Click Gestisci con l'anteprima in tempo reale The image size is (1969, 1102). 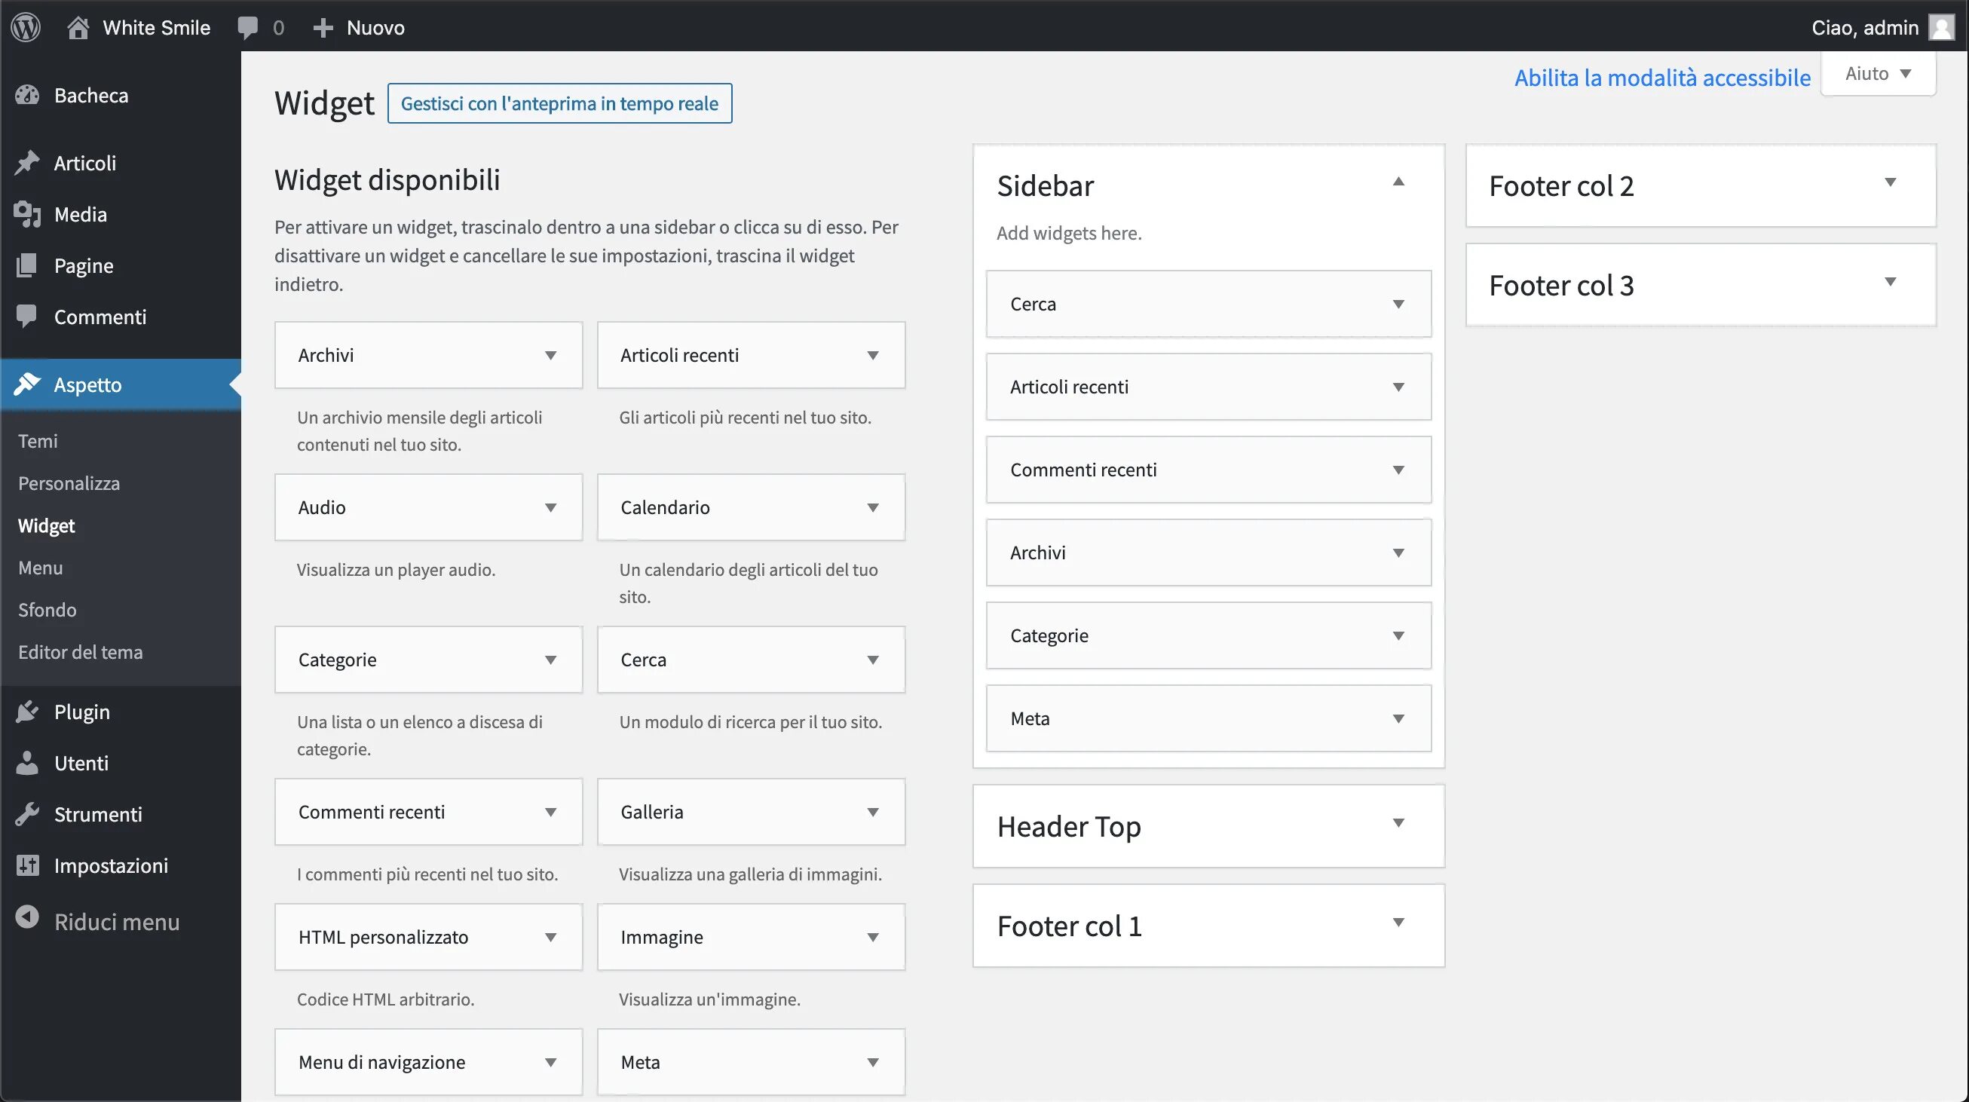point(559,103)
